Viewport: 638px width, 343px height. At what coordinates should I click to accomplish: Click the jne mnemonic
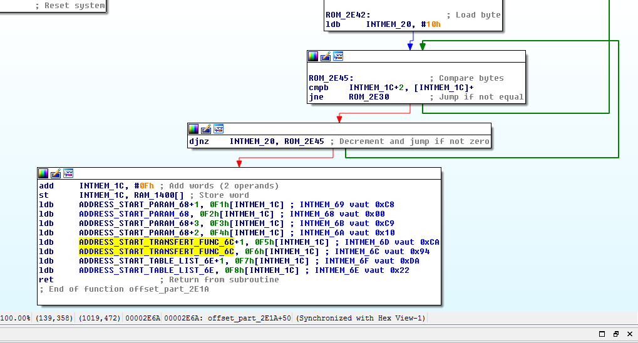tap(316, 97)
